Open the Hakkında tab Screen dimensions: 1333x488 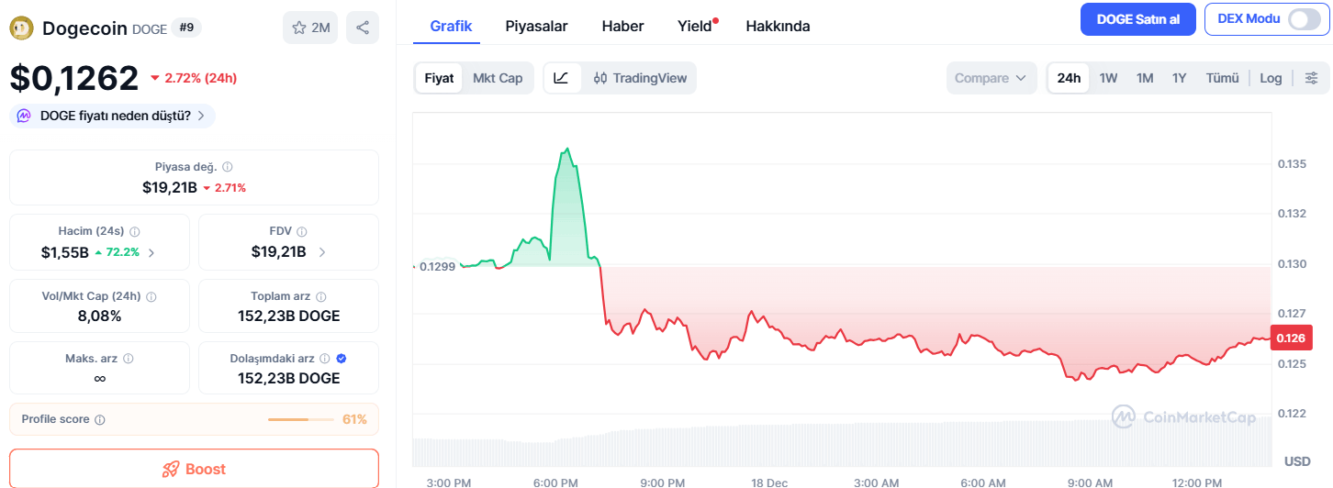[x=778, y=26]
